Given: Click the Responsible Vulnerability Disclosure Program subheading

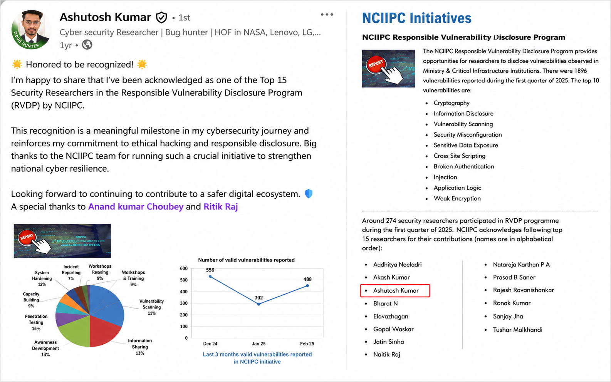Looking at the screenshot, I should click(x=463, y=37).
